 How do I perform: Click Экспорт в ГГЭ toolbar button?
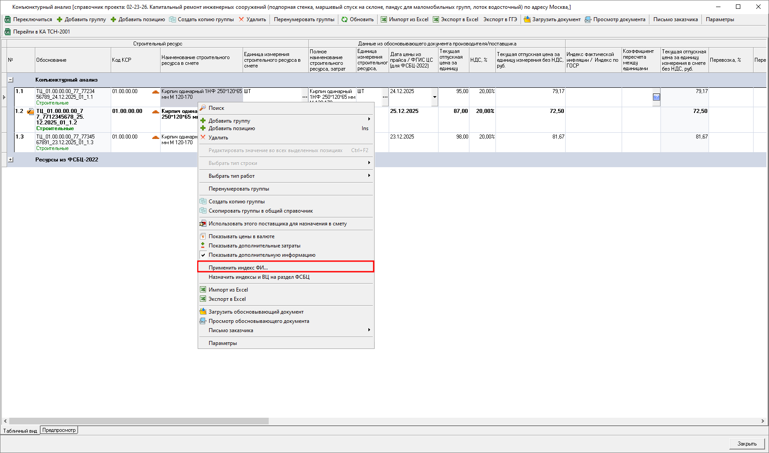click(500, 19)
